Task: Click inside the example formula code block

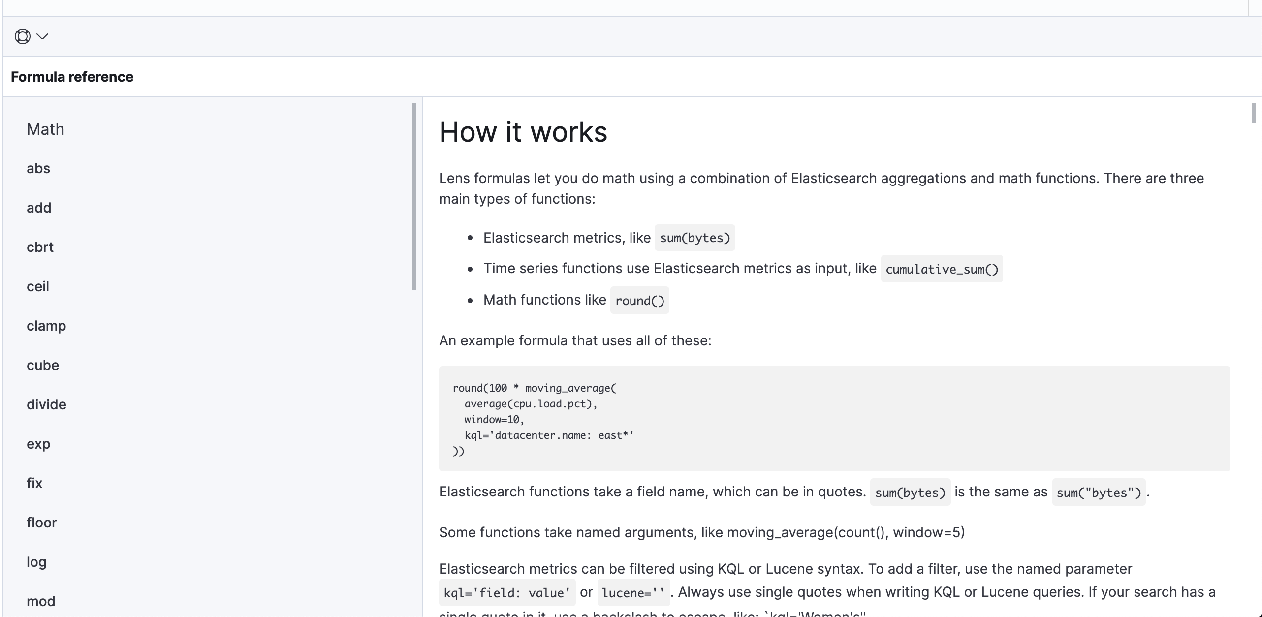Action: click(x=834, y=418)
